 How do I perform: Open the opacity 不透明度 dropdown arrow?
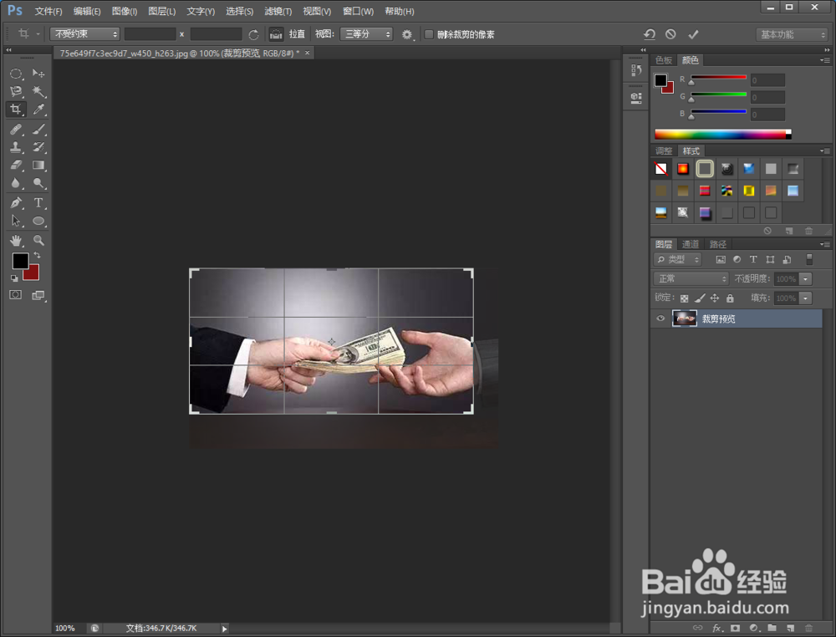pos(806,278)
